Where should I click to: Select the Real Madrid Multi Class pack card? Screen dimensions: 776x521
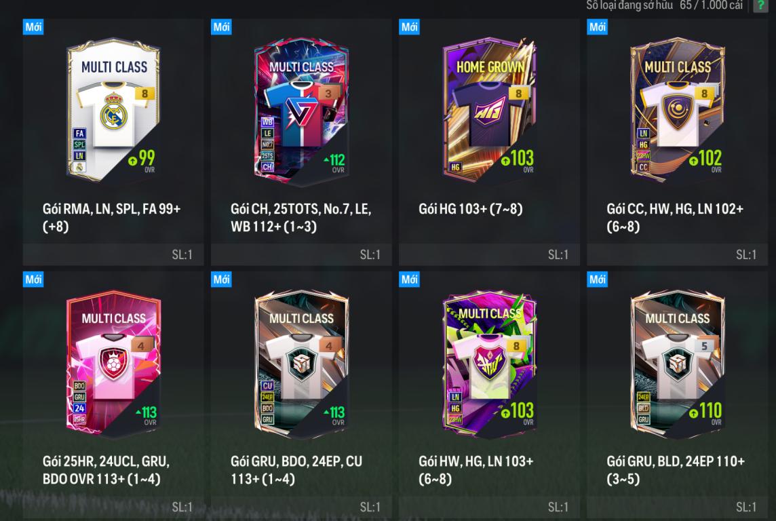click(x=114, y=110)
